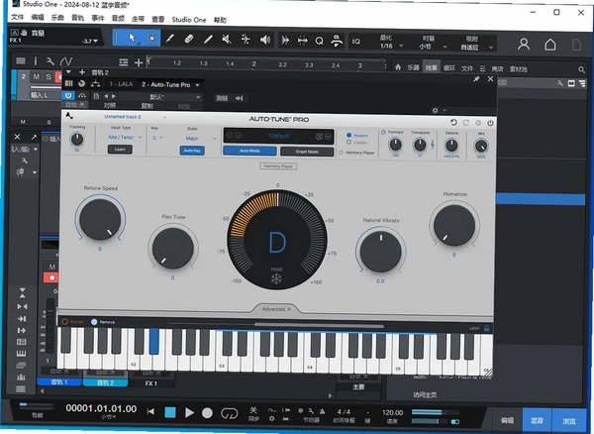Click the Auto Key button

pos(192,151)
